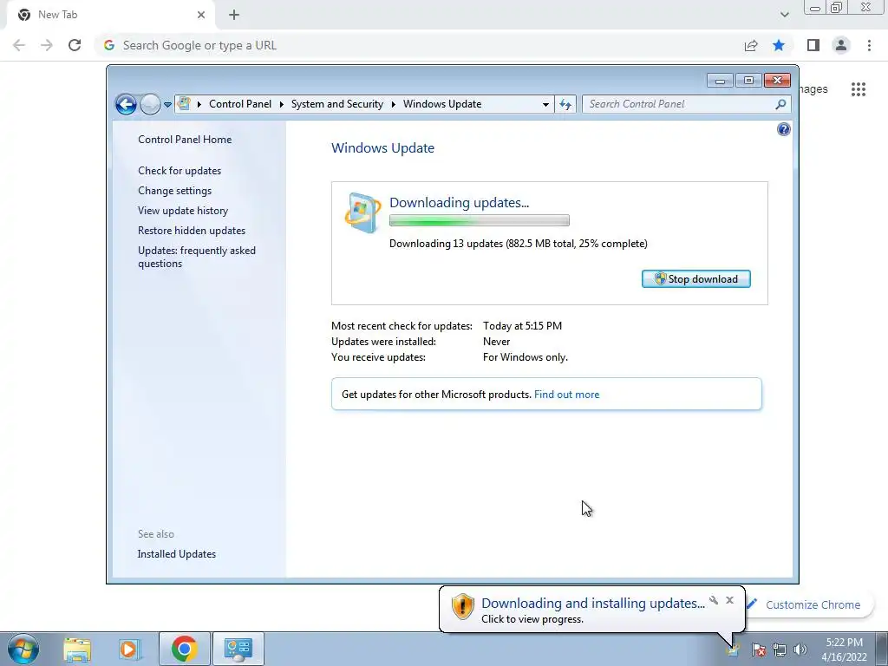This screenshot has height=666, width=888.
Task: Click 'Today at 5:15 PM' value
Action: (x=522, y=326)
